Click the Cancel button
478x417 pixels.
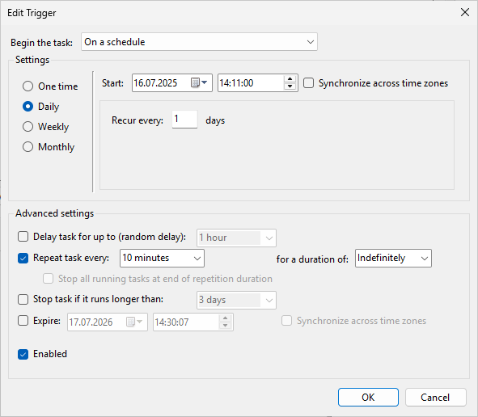(436, 398)
